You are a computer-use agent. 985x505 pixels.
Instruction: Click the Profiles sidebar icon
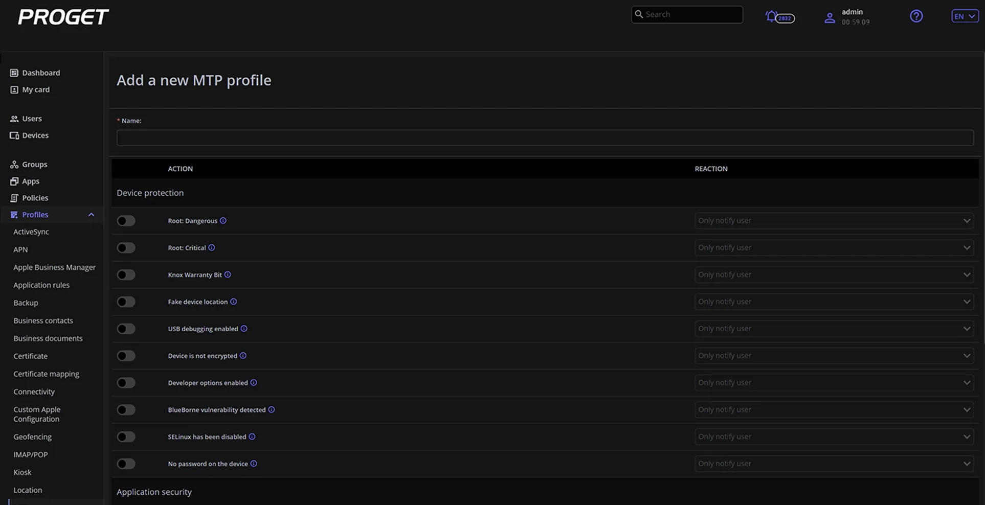14,215
